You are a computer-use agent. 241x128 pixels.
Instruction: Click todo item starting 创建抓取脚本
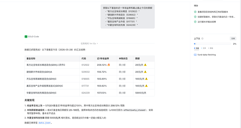coord(216,17)
